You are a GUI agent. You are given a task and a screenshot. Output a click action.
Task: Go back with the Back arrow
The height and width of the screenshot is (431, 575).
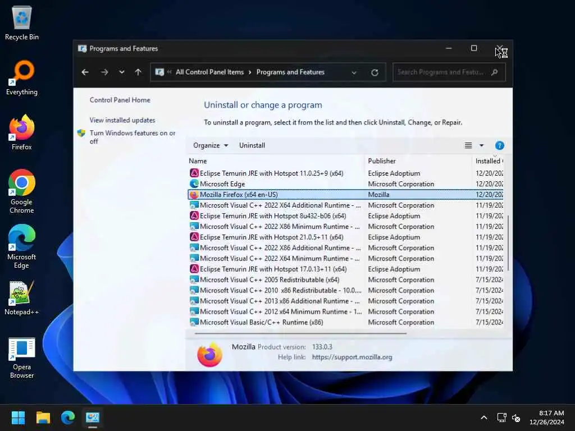85,72
